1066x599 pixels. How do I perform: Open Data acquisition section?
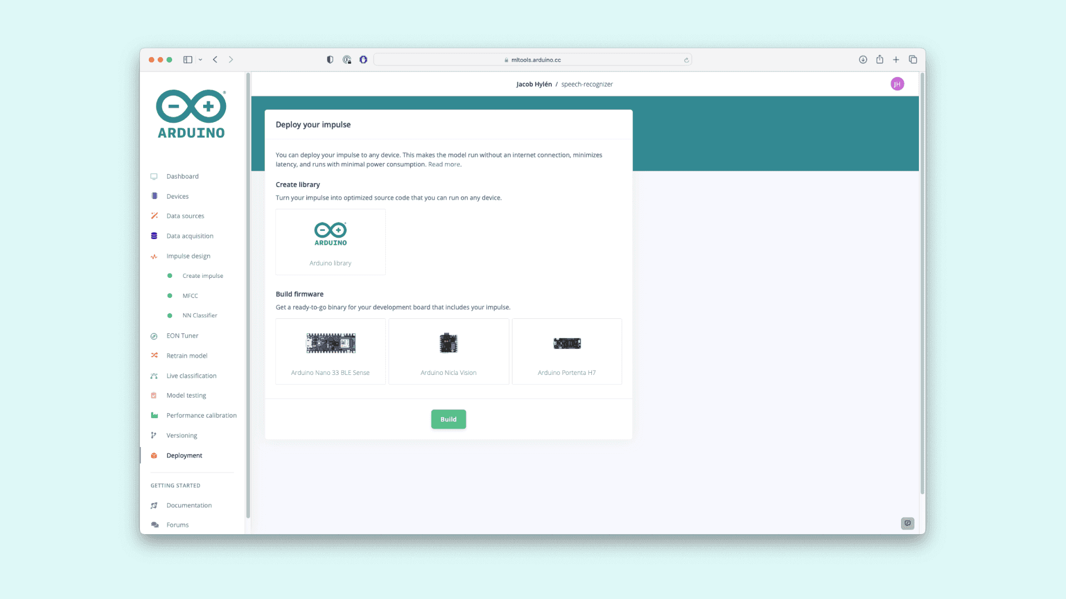point(190,236)
